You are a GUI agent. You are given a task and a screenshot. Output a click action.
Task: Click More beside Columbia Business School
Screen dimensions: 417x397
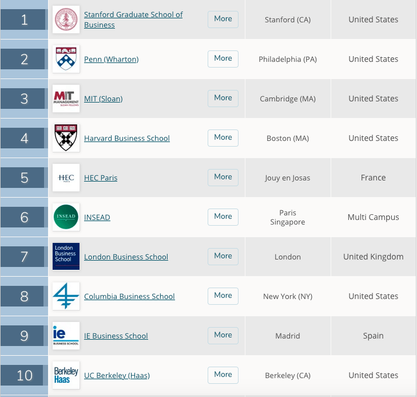223,296
